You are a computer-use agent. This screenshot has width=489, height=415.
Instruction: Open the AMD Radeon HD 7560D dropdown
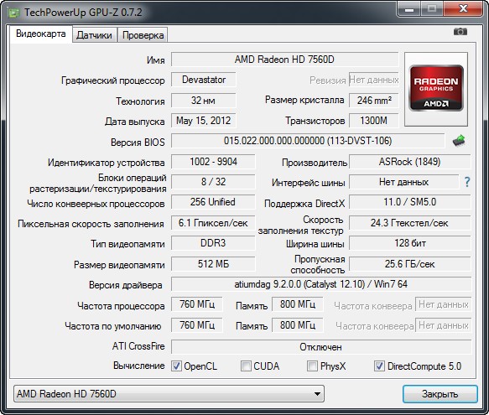pos(169,394)
